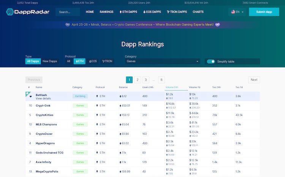Image resolution: width=285 pixels, height=177 pixels.
Task: Toggle the Simplify table switch
Action: click(211, 61)
